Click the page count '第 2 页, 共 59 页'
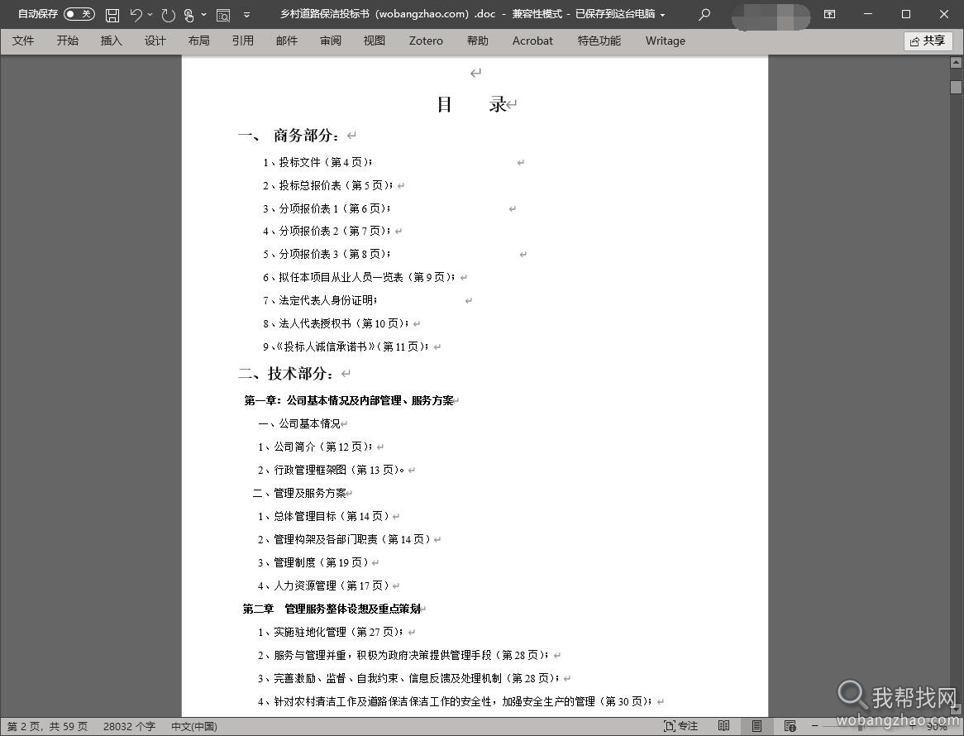This screenshot has width=964, height=736. point(47,726)
